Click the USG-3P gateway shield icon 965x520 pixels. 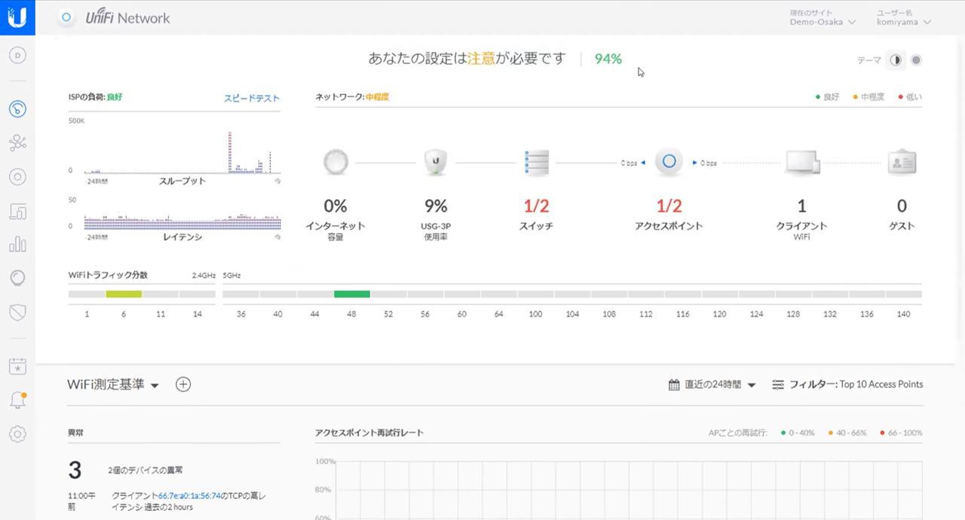(436, 162)
